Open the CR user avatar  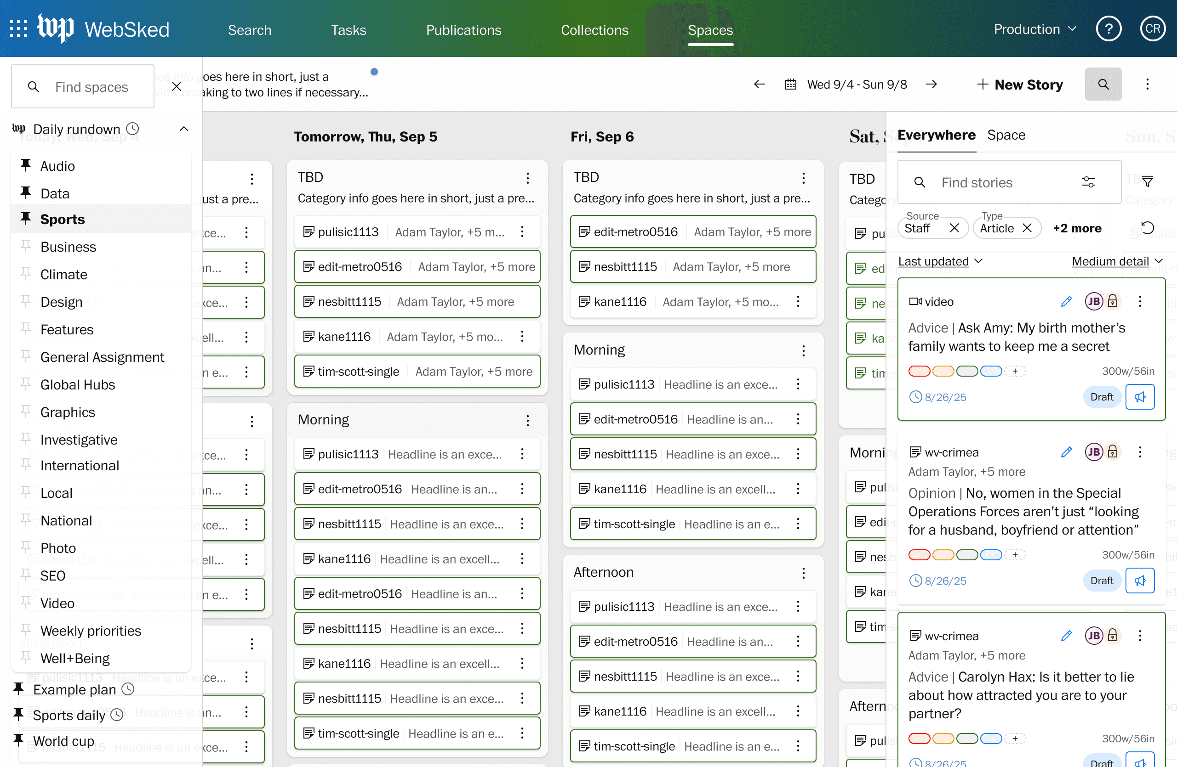(x=1153, y=29)
